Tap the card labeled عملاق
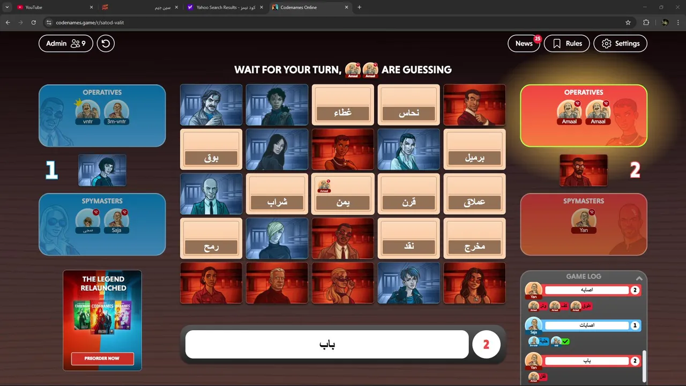This screenshot has height=386, width=686. pyautogui.click(x=474, y=194)
